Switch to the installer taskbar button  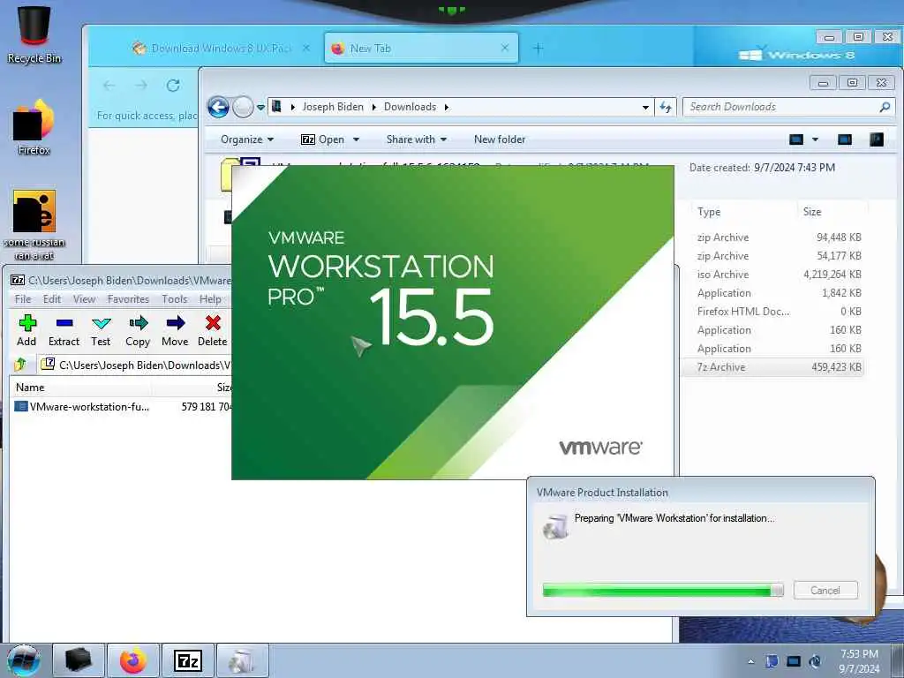pos(242,660)
